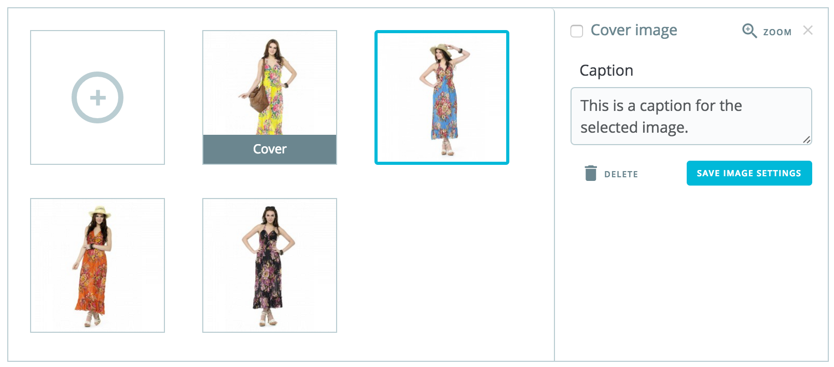The height and width of the screenshot is (367, 834).
Task: Grab the caption textarea resize handle
Action: click(807, 139)
